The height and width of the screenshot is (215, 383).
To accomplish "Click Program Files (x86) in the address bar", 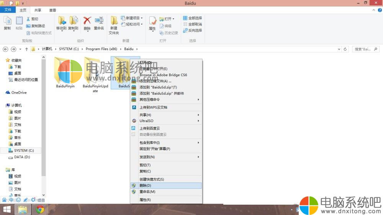I will coord(101,49).
